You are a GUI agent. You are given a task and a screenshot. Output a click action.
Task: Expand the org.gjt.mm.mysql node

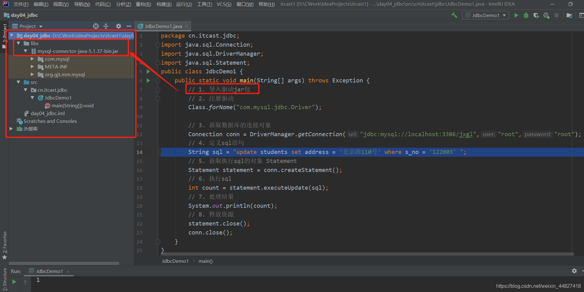click(x=32, y=74)
